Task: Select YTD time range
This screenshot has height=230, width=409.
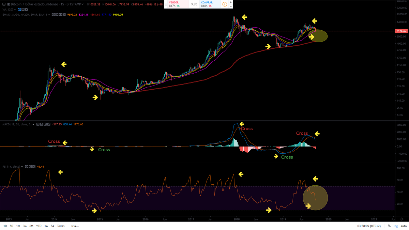Action: tap(39, 226)
